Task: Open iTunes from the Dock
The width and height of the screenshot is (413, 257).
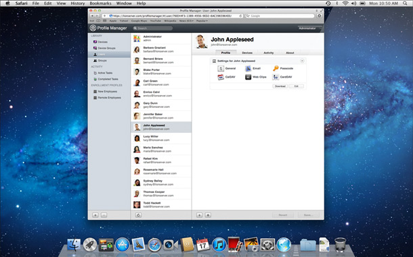Action: [219, 245]
